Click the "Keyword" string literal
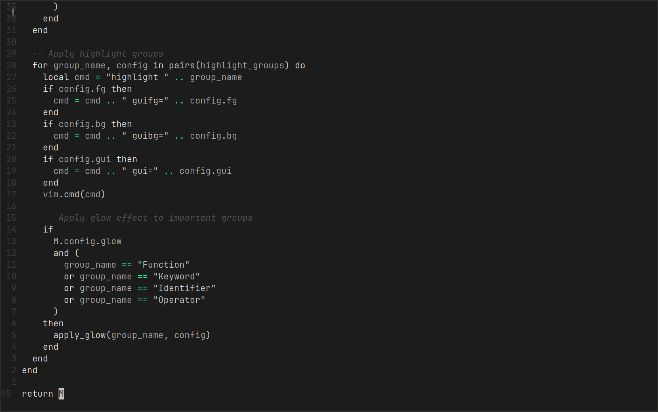658x412 pixels. [x=177, y=277]
